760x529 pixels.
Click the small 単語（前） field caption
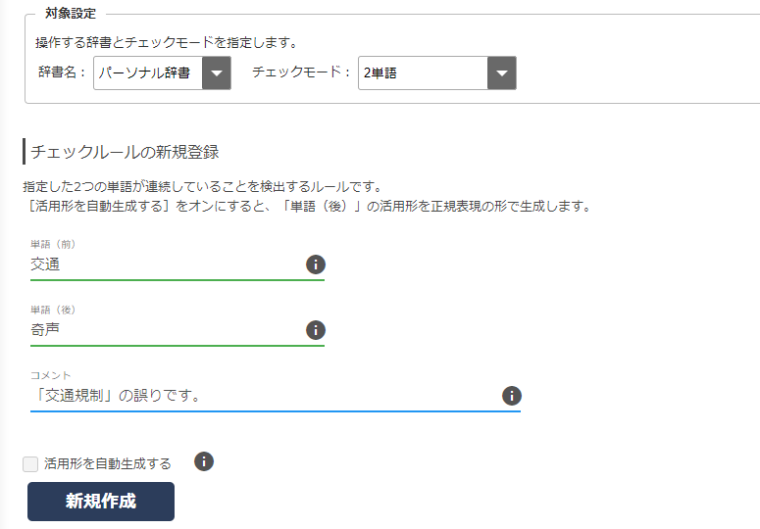click(53, 244)
